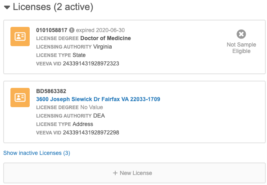Click the Licenses (2 active) heading
Image resolution: width=267 pixels, height=185 pixels.
coord(53,7)
